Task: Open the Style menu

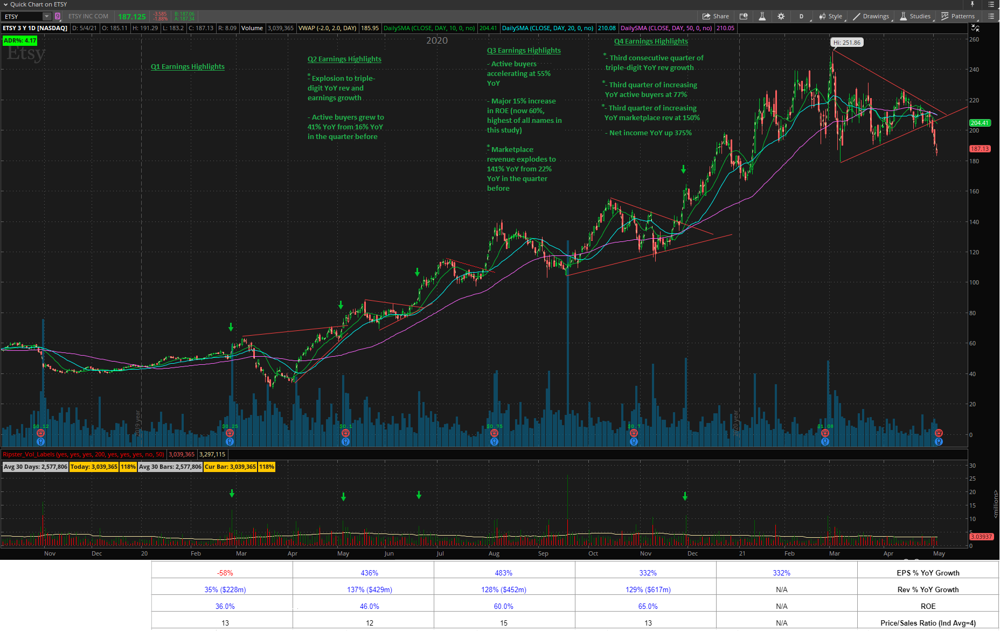Action: coord(830,16)
